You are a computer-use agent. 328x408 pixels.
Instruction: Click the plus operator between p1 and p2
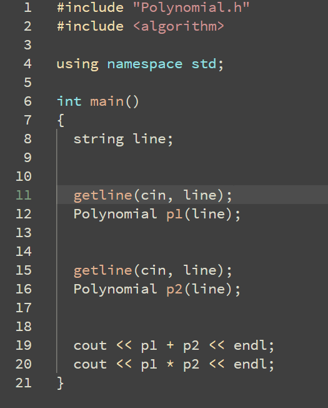click(170, 345)
